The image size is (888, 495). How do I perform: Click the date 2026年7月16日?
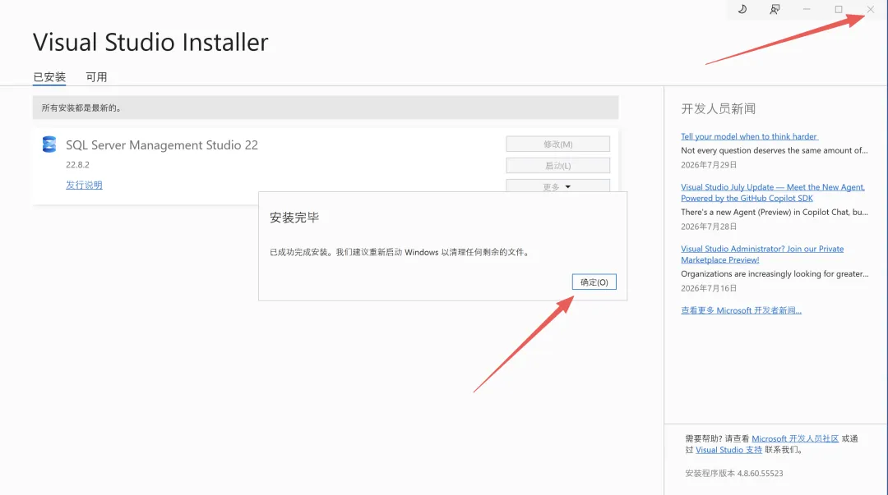709,288
